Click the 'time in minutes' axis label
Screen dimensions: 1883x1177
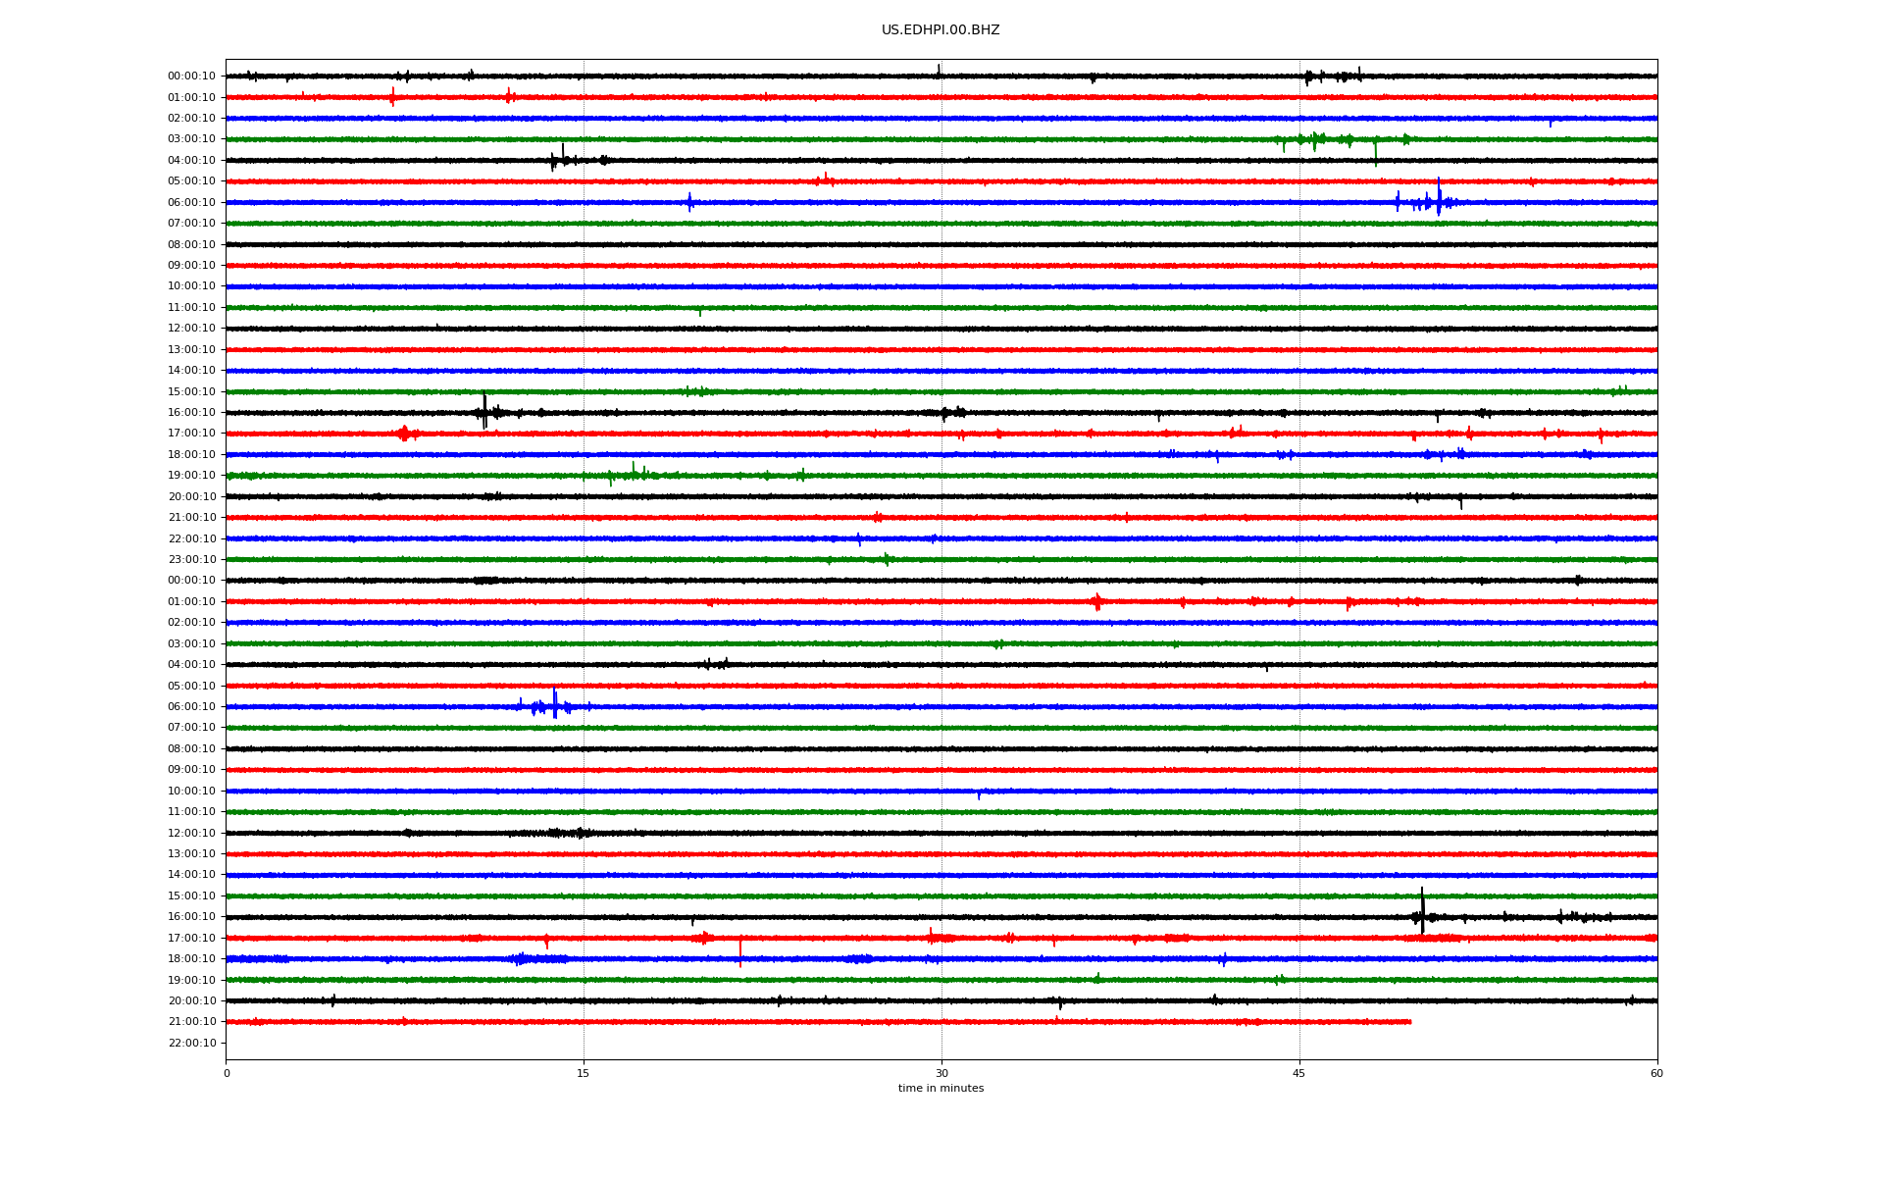(x=940, y=1089)
